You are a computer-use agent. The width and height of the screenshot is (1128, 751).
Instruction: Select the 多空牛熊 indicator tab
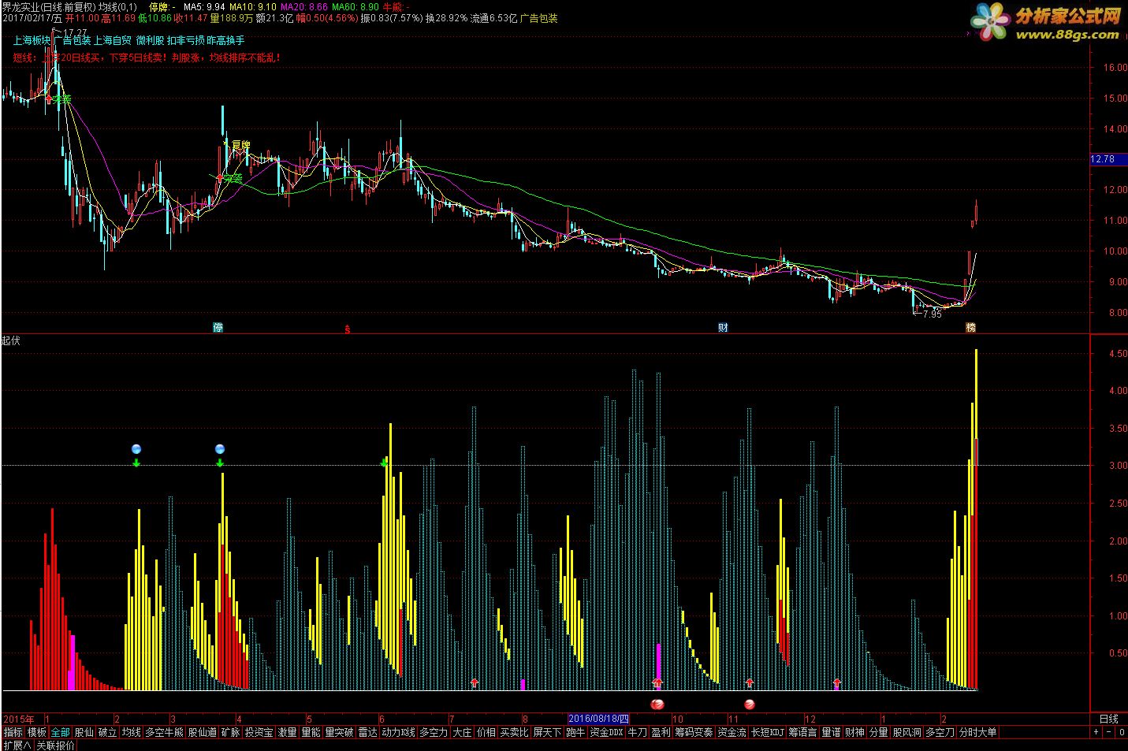tap(164, 732)
